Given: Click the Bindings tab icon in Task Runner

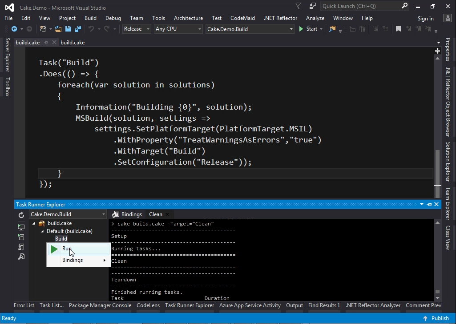Looking at the screenshot, I should [116, 214].
